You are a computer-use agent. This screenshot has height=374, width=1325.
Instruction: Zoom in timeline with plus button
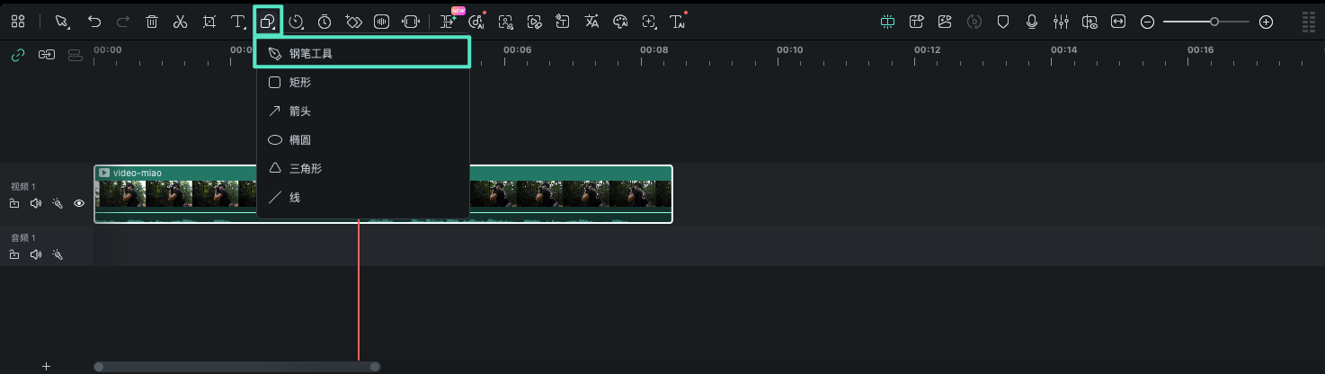pyautogui.click(x=1266, y=22)
